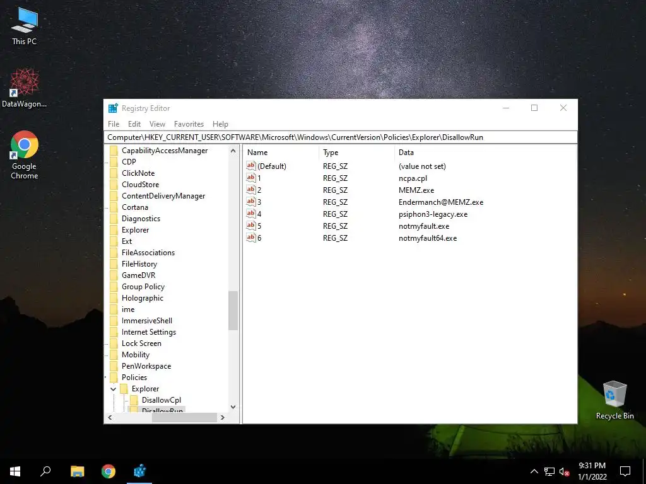Image resolution: width=646 pixels, height=484 pixels.
Task: Click the tree pane scroll down arrow
Action: 233,407
